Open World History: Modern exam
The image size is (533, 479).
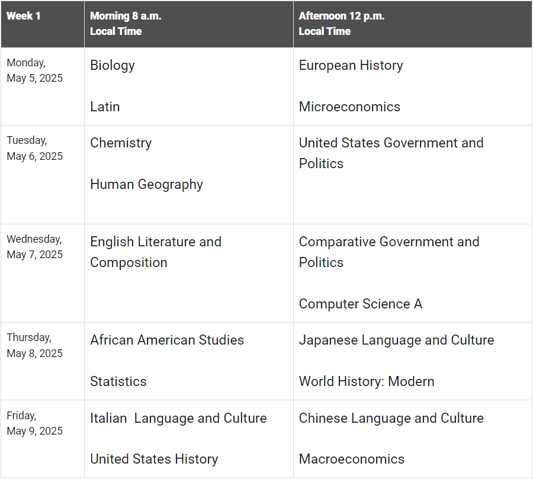point(367,381)
